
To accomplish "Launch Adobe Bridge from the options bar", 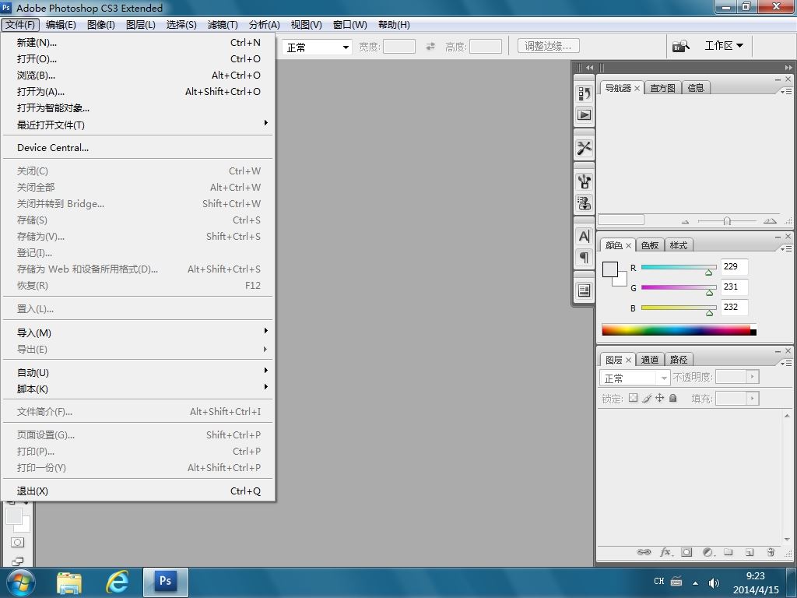I will tap(680, 46).
